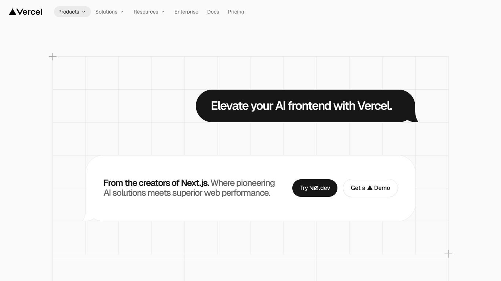Viewport: 501px width, 281px height.
Task: Click the chevron next to Resources
Action: (163, 12)
